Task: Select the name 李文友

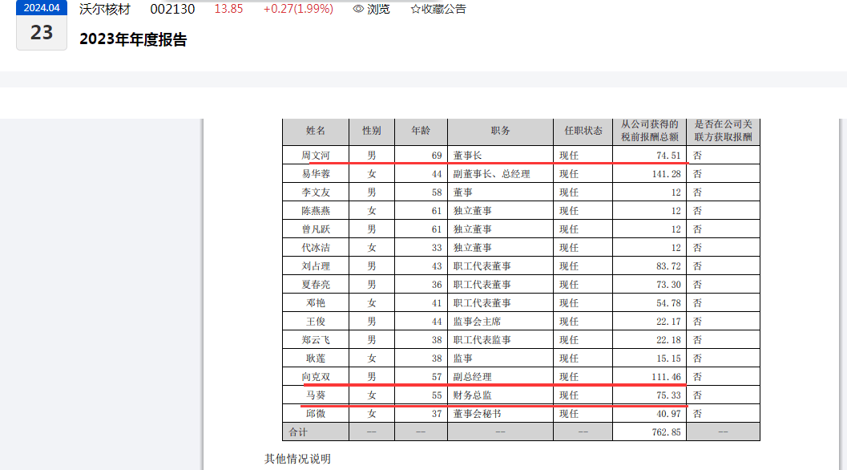Action: [x=316, y=192]
